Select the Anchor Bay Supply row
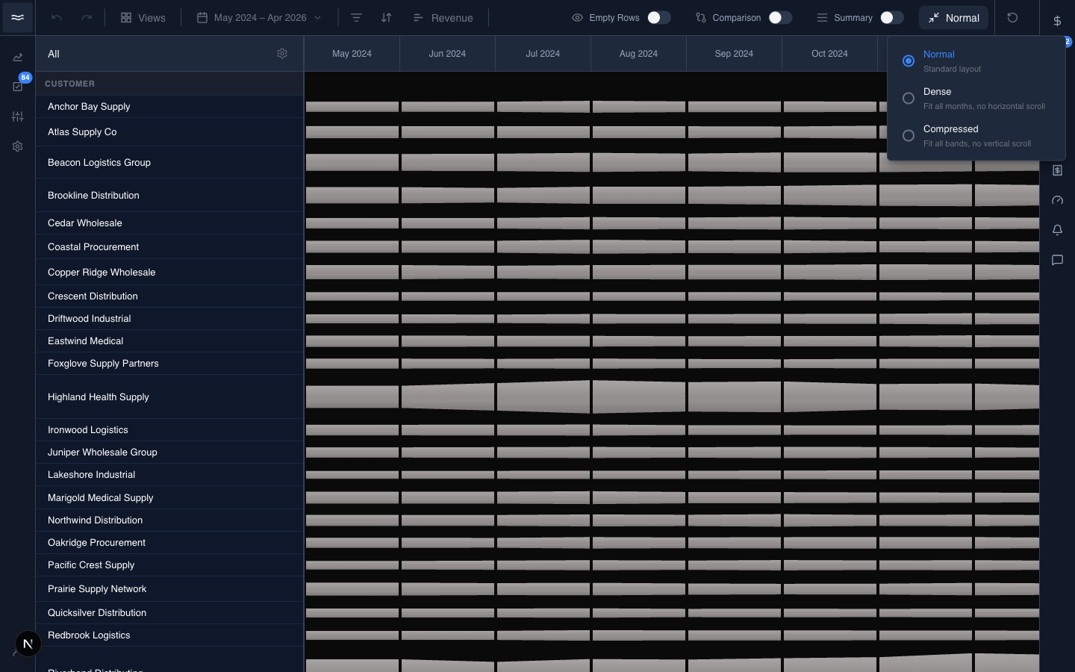The width and height of the screenshot is (1075, 672). (169, 107)
